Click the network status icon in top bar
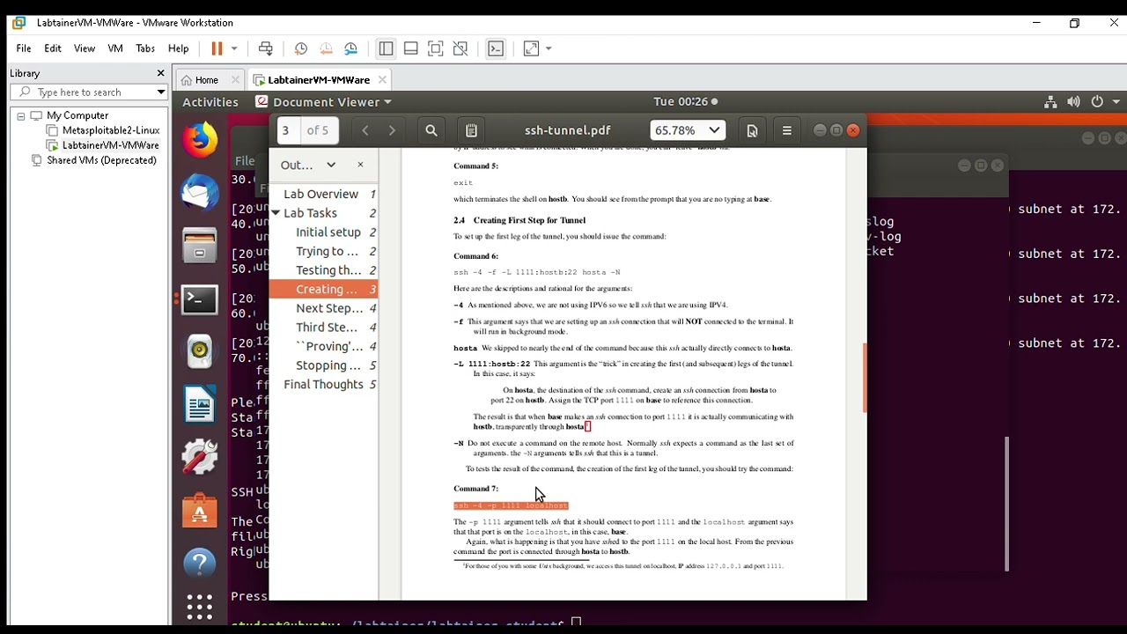 (x=1050, y=102)
